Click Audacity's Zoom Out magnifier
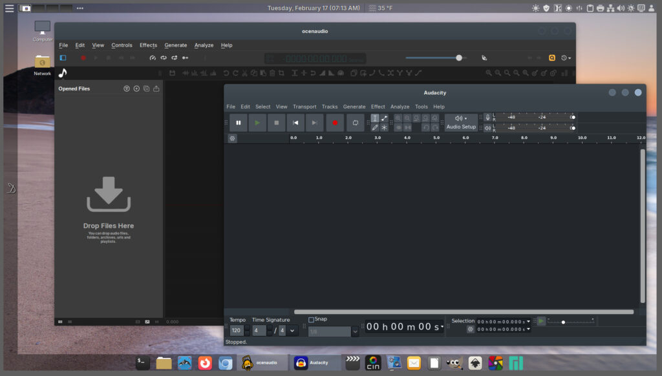Screen dimensions: 662x376 point(407,118)
